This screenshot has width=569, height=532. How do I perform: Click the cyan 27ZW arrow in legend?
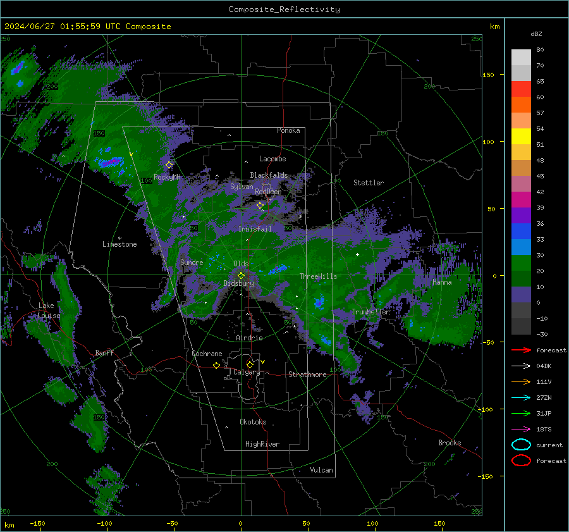pos(521,397)
